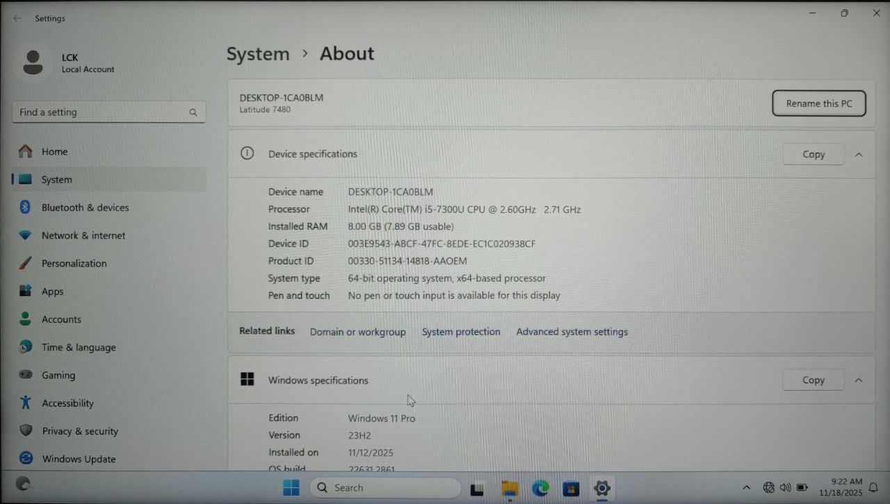
Task: Select Apps in the settings sidebar
Action: click(x=52, y=291)
